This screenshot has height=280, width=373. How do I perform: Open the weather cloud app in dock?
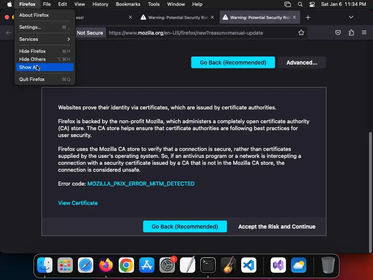[299, 265]
